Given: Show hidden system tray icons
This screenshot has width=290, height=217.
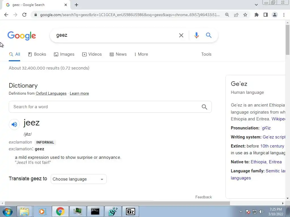Looking at the screenshot, I should (241, 212).
